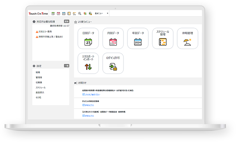The image size is (236, 142).
Task: Open the leave management umbrella toolbar icon
Action: coord(75,14)
